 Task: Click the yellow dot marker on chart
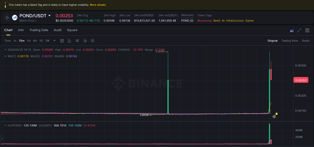pyautogui.click(x=277, y=114)
